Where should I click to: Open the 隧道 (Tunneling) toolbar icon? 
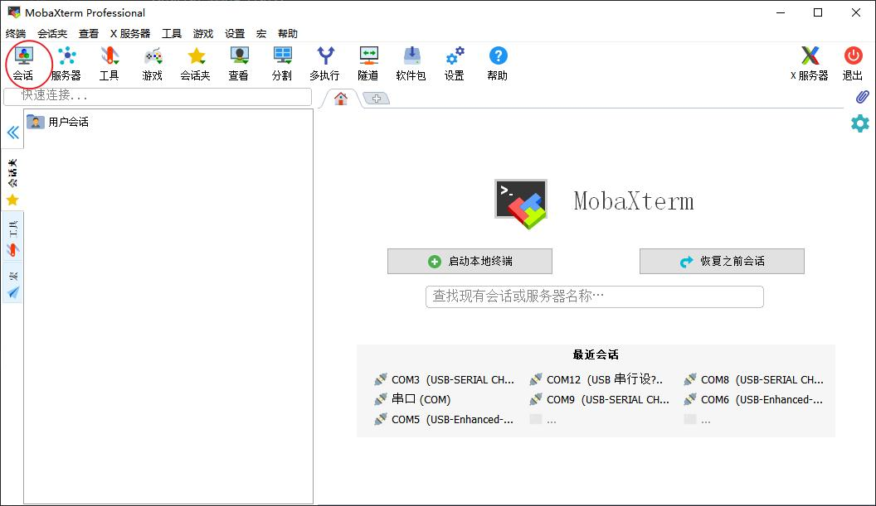tap(368, 64)
